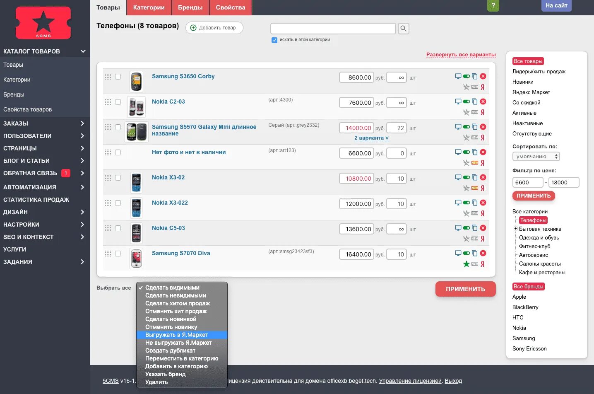Click the large ПРИМЕНИТЬ button below the list
This screenshot has height=394, width=594.
(x=465, y=289)
